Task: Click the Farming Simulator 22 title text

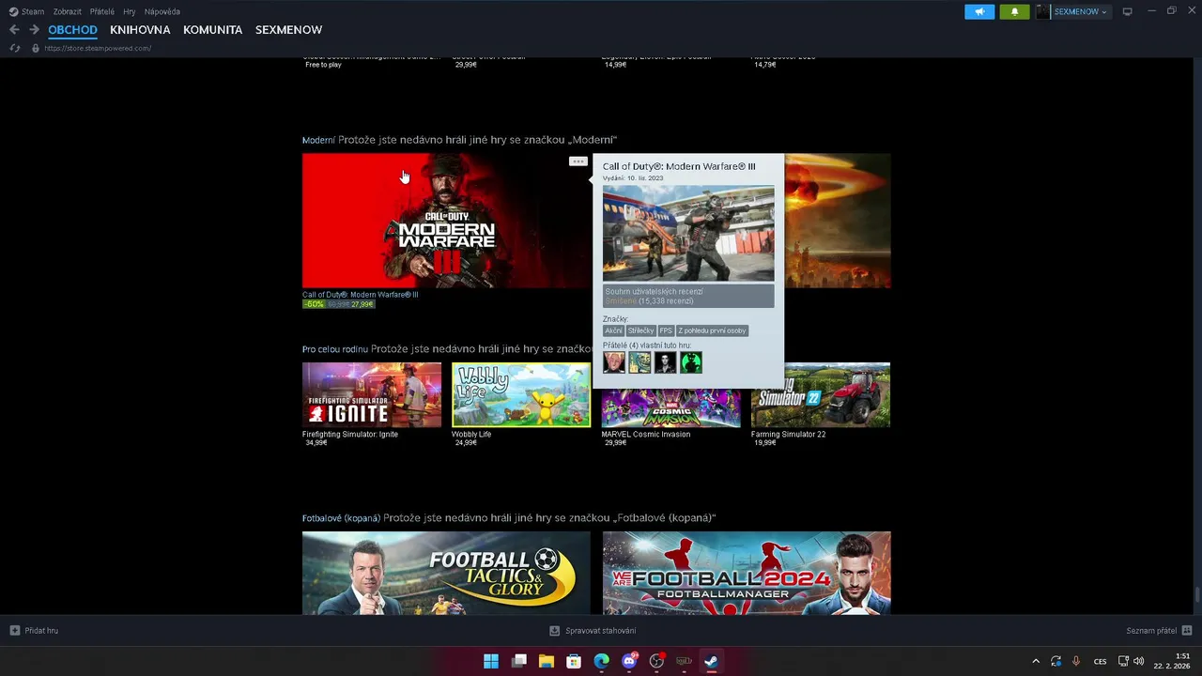Action: point(789,435)
